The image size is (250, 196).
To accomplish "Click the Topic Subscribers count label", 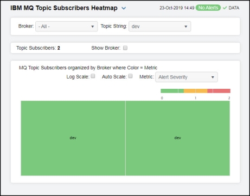I will (38, 48).
